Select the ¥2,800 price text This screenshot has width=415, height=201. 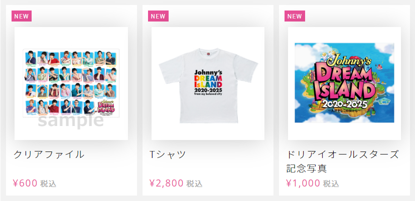pos(167,183)
